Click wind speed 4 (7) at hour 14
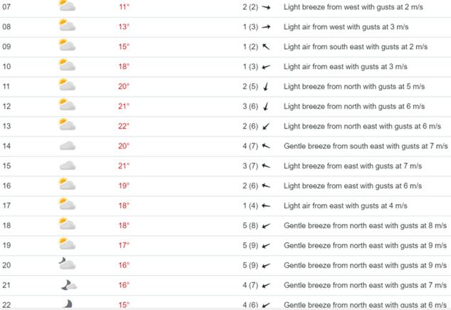Image resolution: width=451 pixels, height=310 pixels. pos(250,146)
